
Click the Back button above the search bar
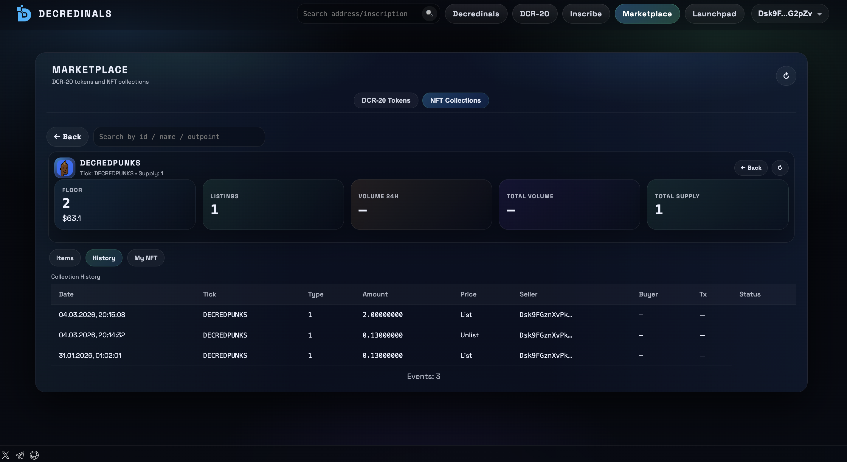[67, 137]
